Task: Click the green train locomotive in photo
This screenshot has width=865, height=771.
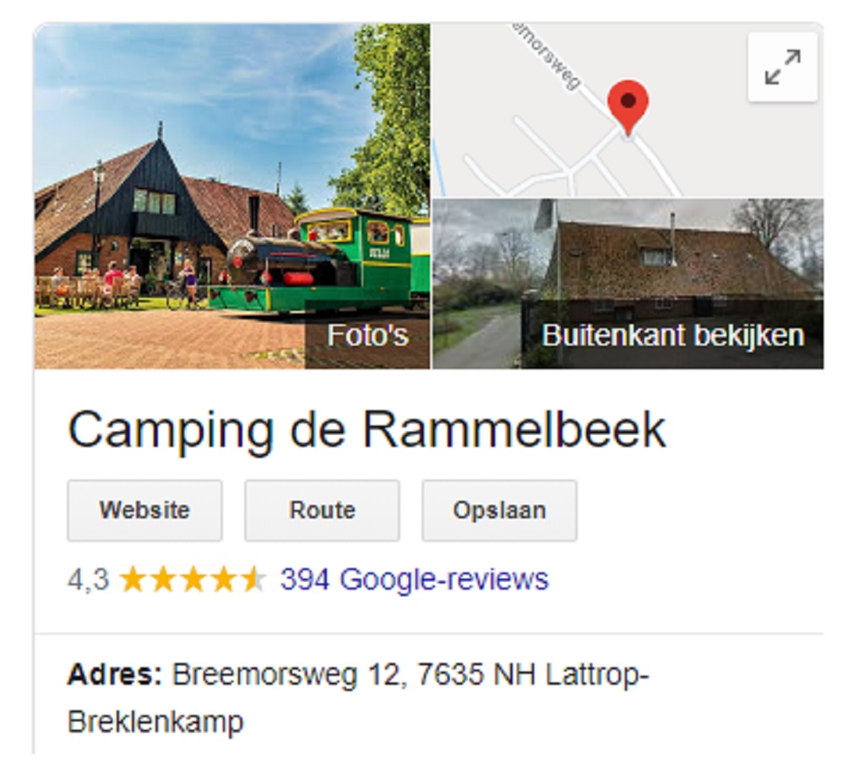Action: click(x=325, y=259)
